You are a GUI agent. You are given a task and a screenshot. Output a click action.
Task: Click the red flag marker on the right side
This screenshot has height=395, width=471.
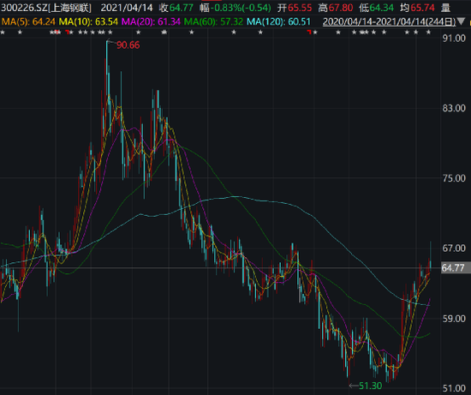(x=309, y=32)
